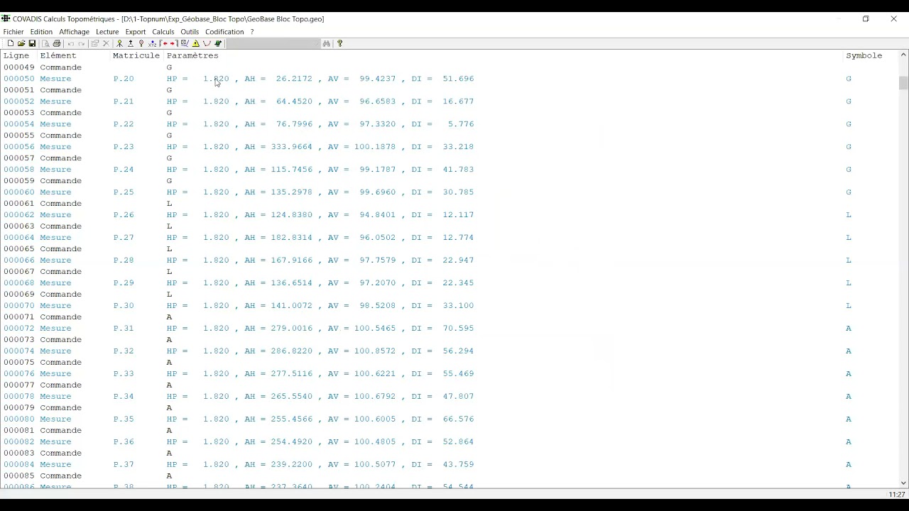909x511 pixels.
Task: Click the vertical scrollbar up arrow
Action: click(x=903, y=55)
